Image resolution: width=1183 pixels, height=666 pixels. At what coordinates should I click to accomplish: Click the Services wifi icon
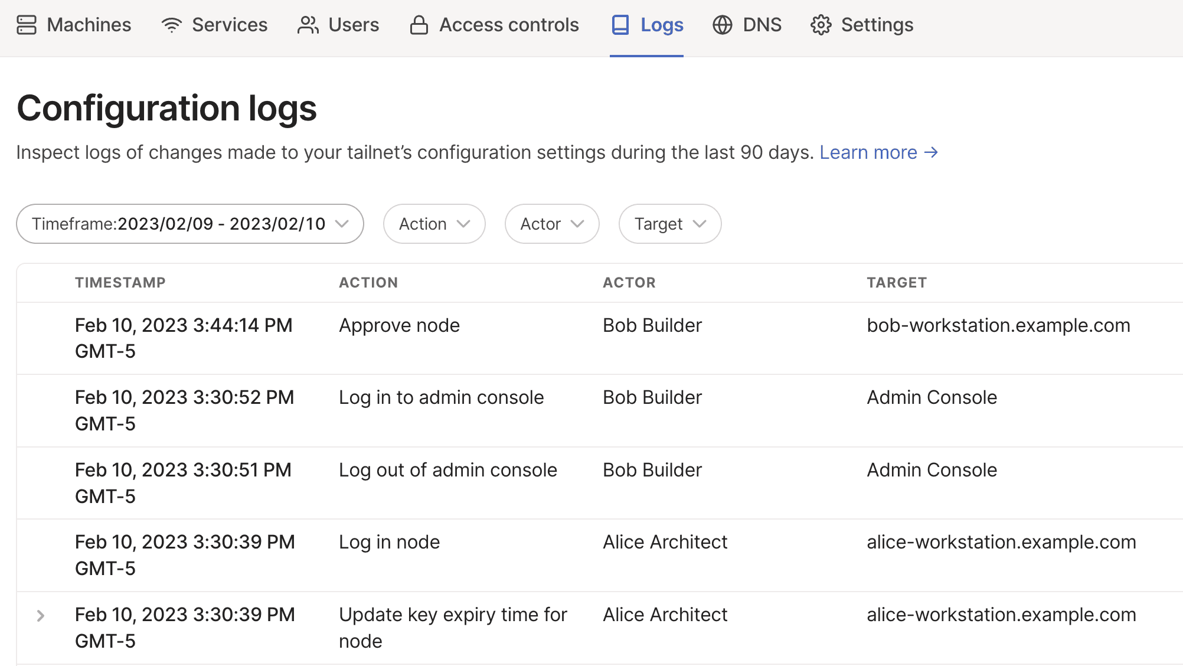pyautogui.click(x=171, y=25)
